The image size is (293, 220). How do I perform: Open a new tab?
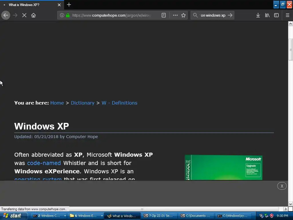(x=69, y=5)
